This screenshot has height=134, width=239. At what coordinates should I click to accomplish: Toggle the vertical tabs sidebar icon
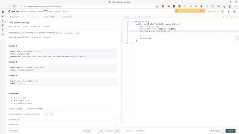(x=3, y=12)
